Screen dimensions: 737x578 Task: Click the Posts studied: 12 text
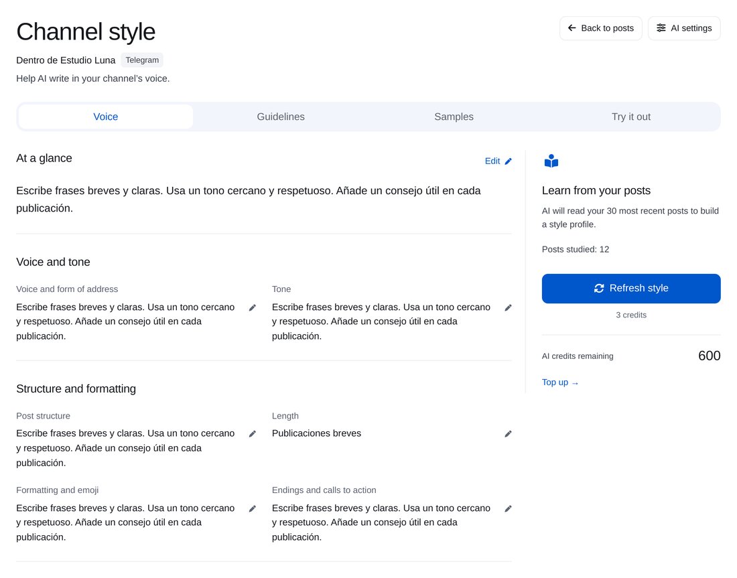[576, 250]
